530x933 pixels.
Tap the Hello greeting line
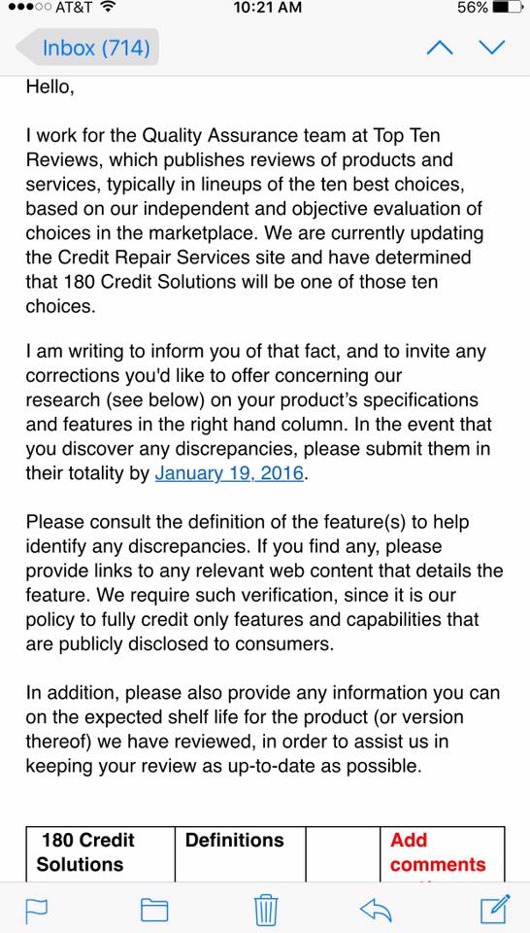click(50, 88)
